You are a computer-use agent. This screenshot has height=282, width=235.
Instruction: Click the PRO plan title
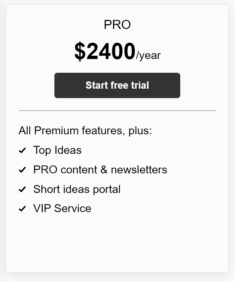pyautogui.click(x=117, y=25)
